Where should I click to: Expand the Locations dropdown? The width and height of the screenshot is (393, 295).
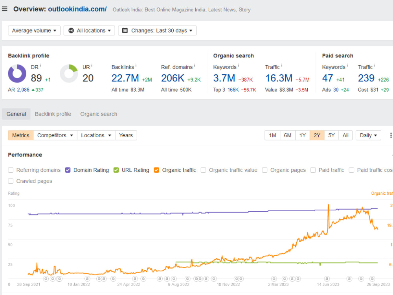tap(96, 135)
